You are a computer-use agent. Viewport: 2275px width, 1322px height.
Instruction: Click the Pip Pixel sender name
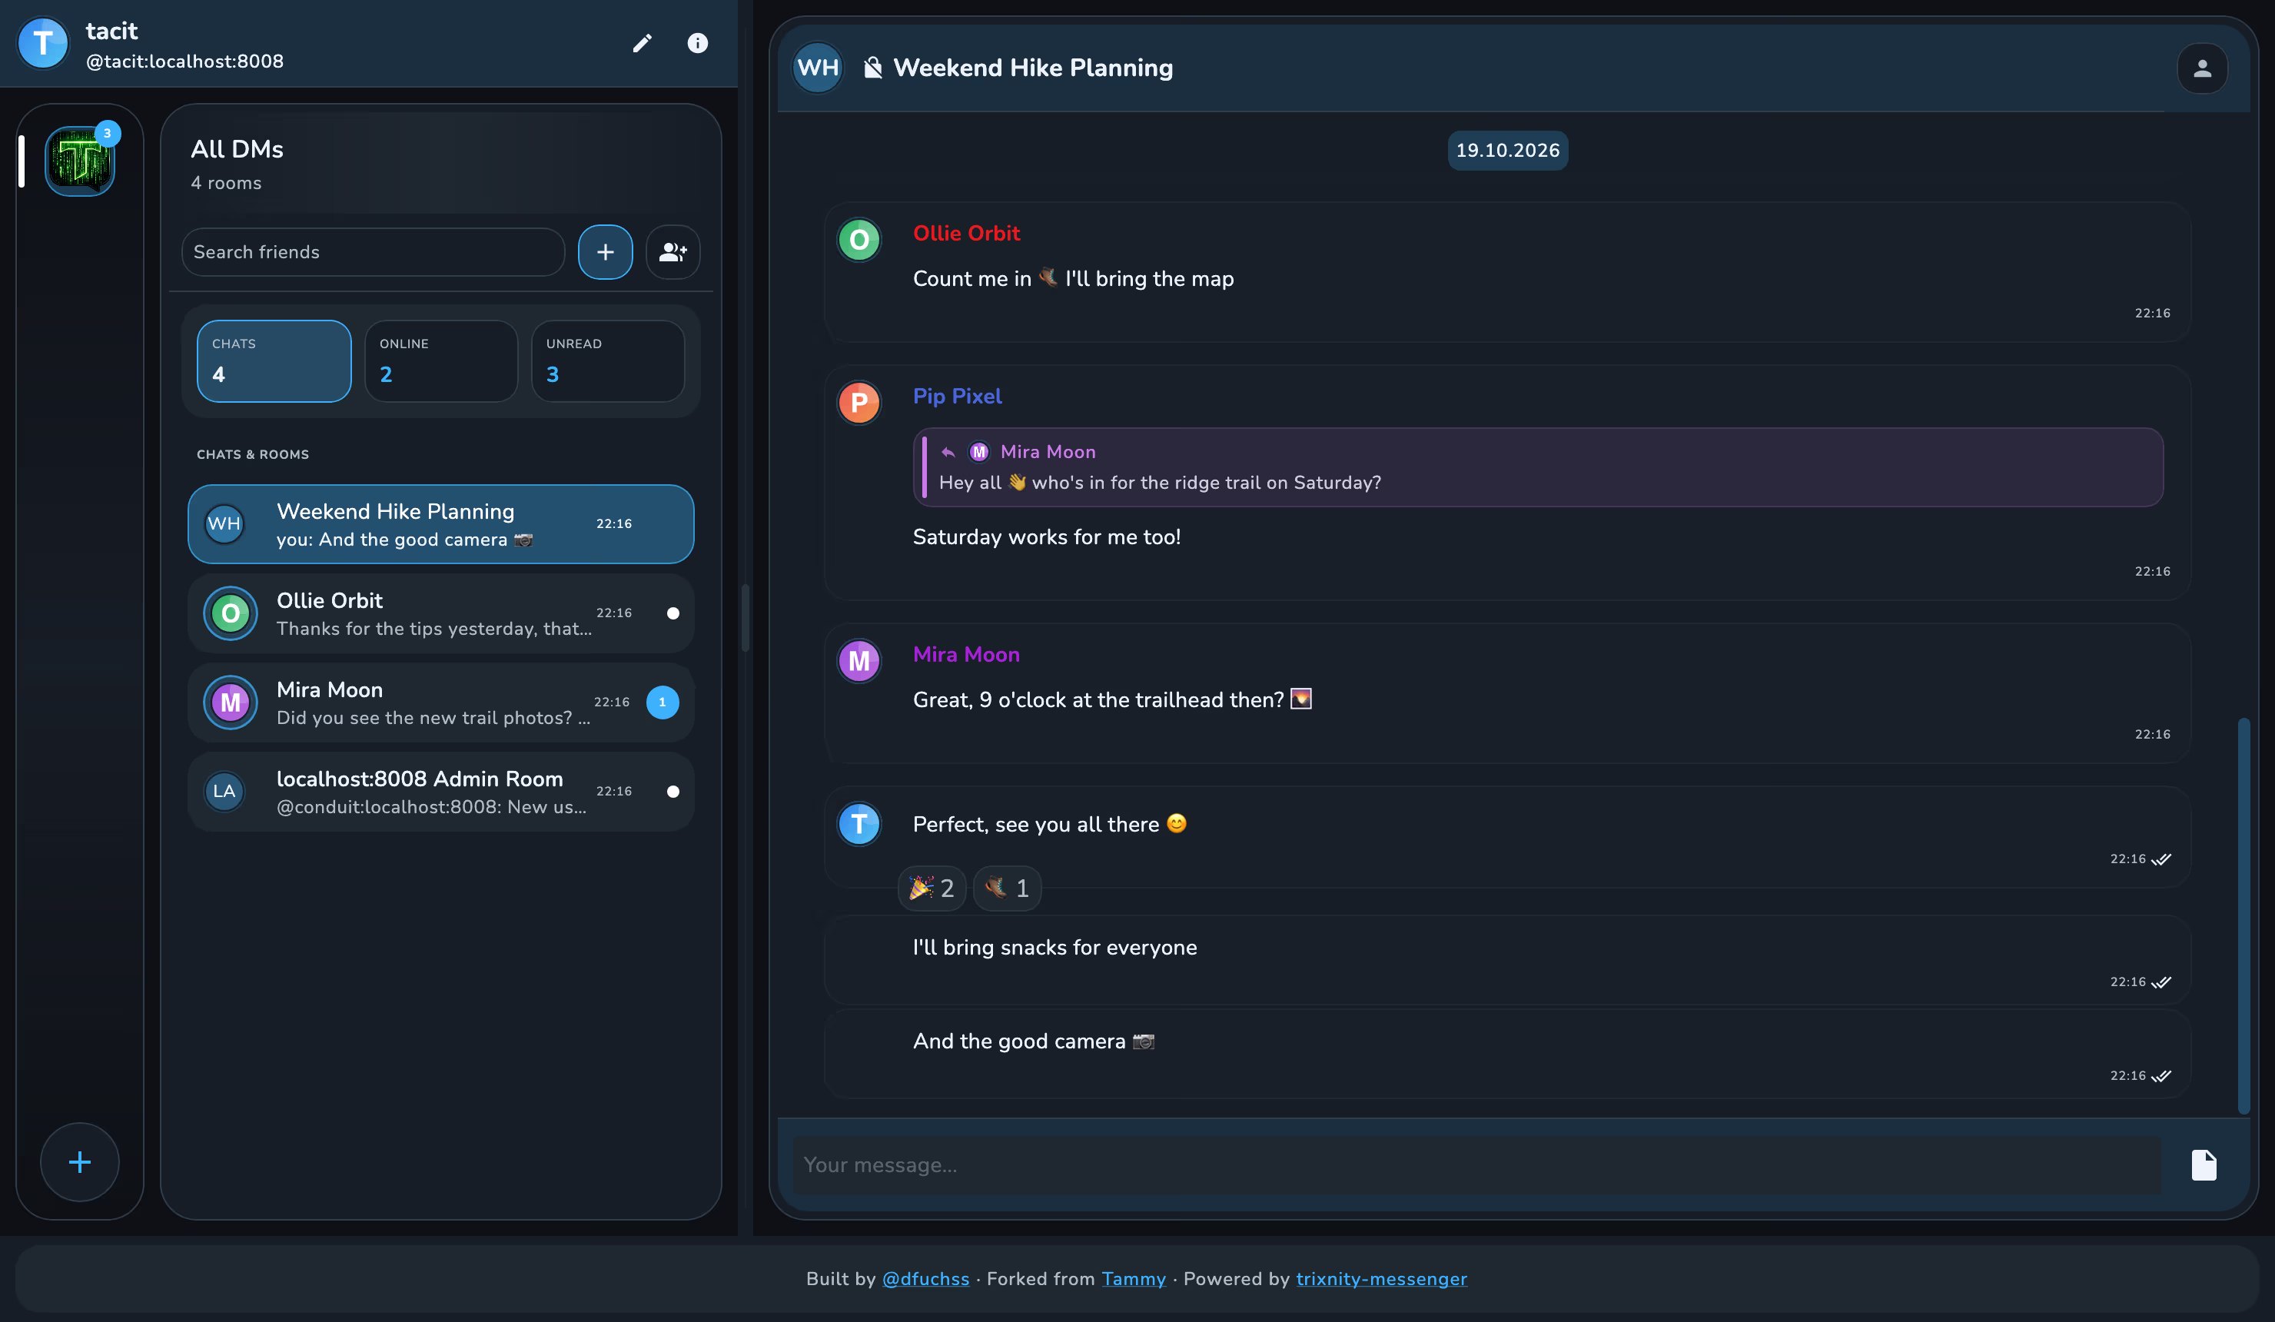pos(957,397)
